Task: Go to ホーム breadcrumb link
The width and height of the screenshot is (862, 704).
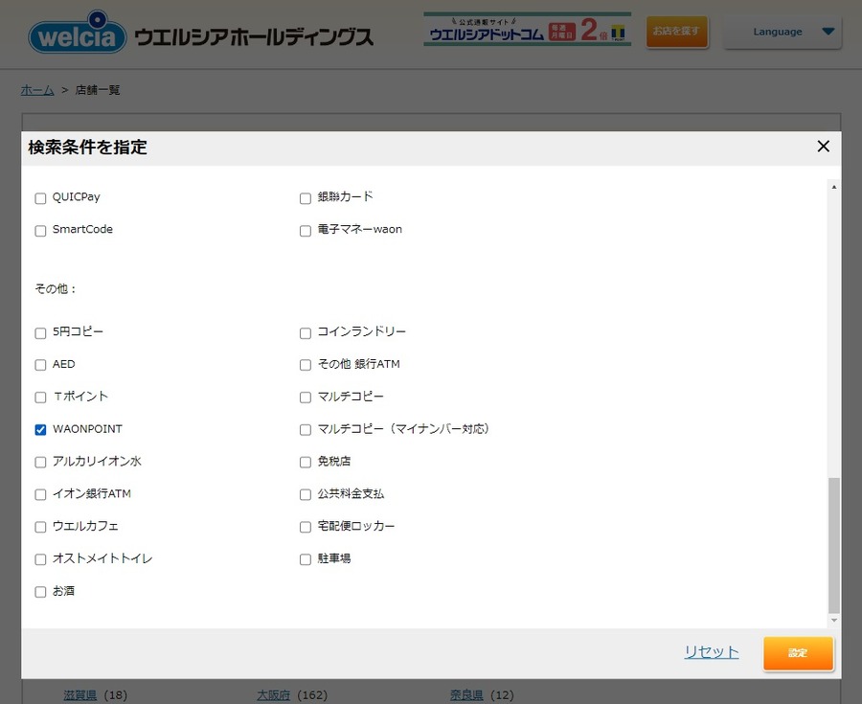Action: 37,90
